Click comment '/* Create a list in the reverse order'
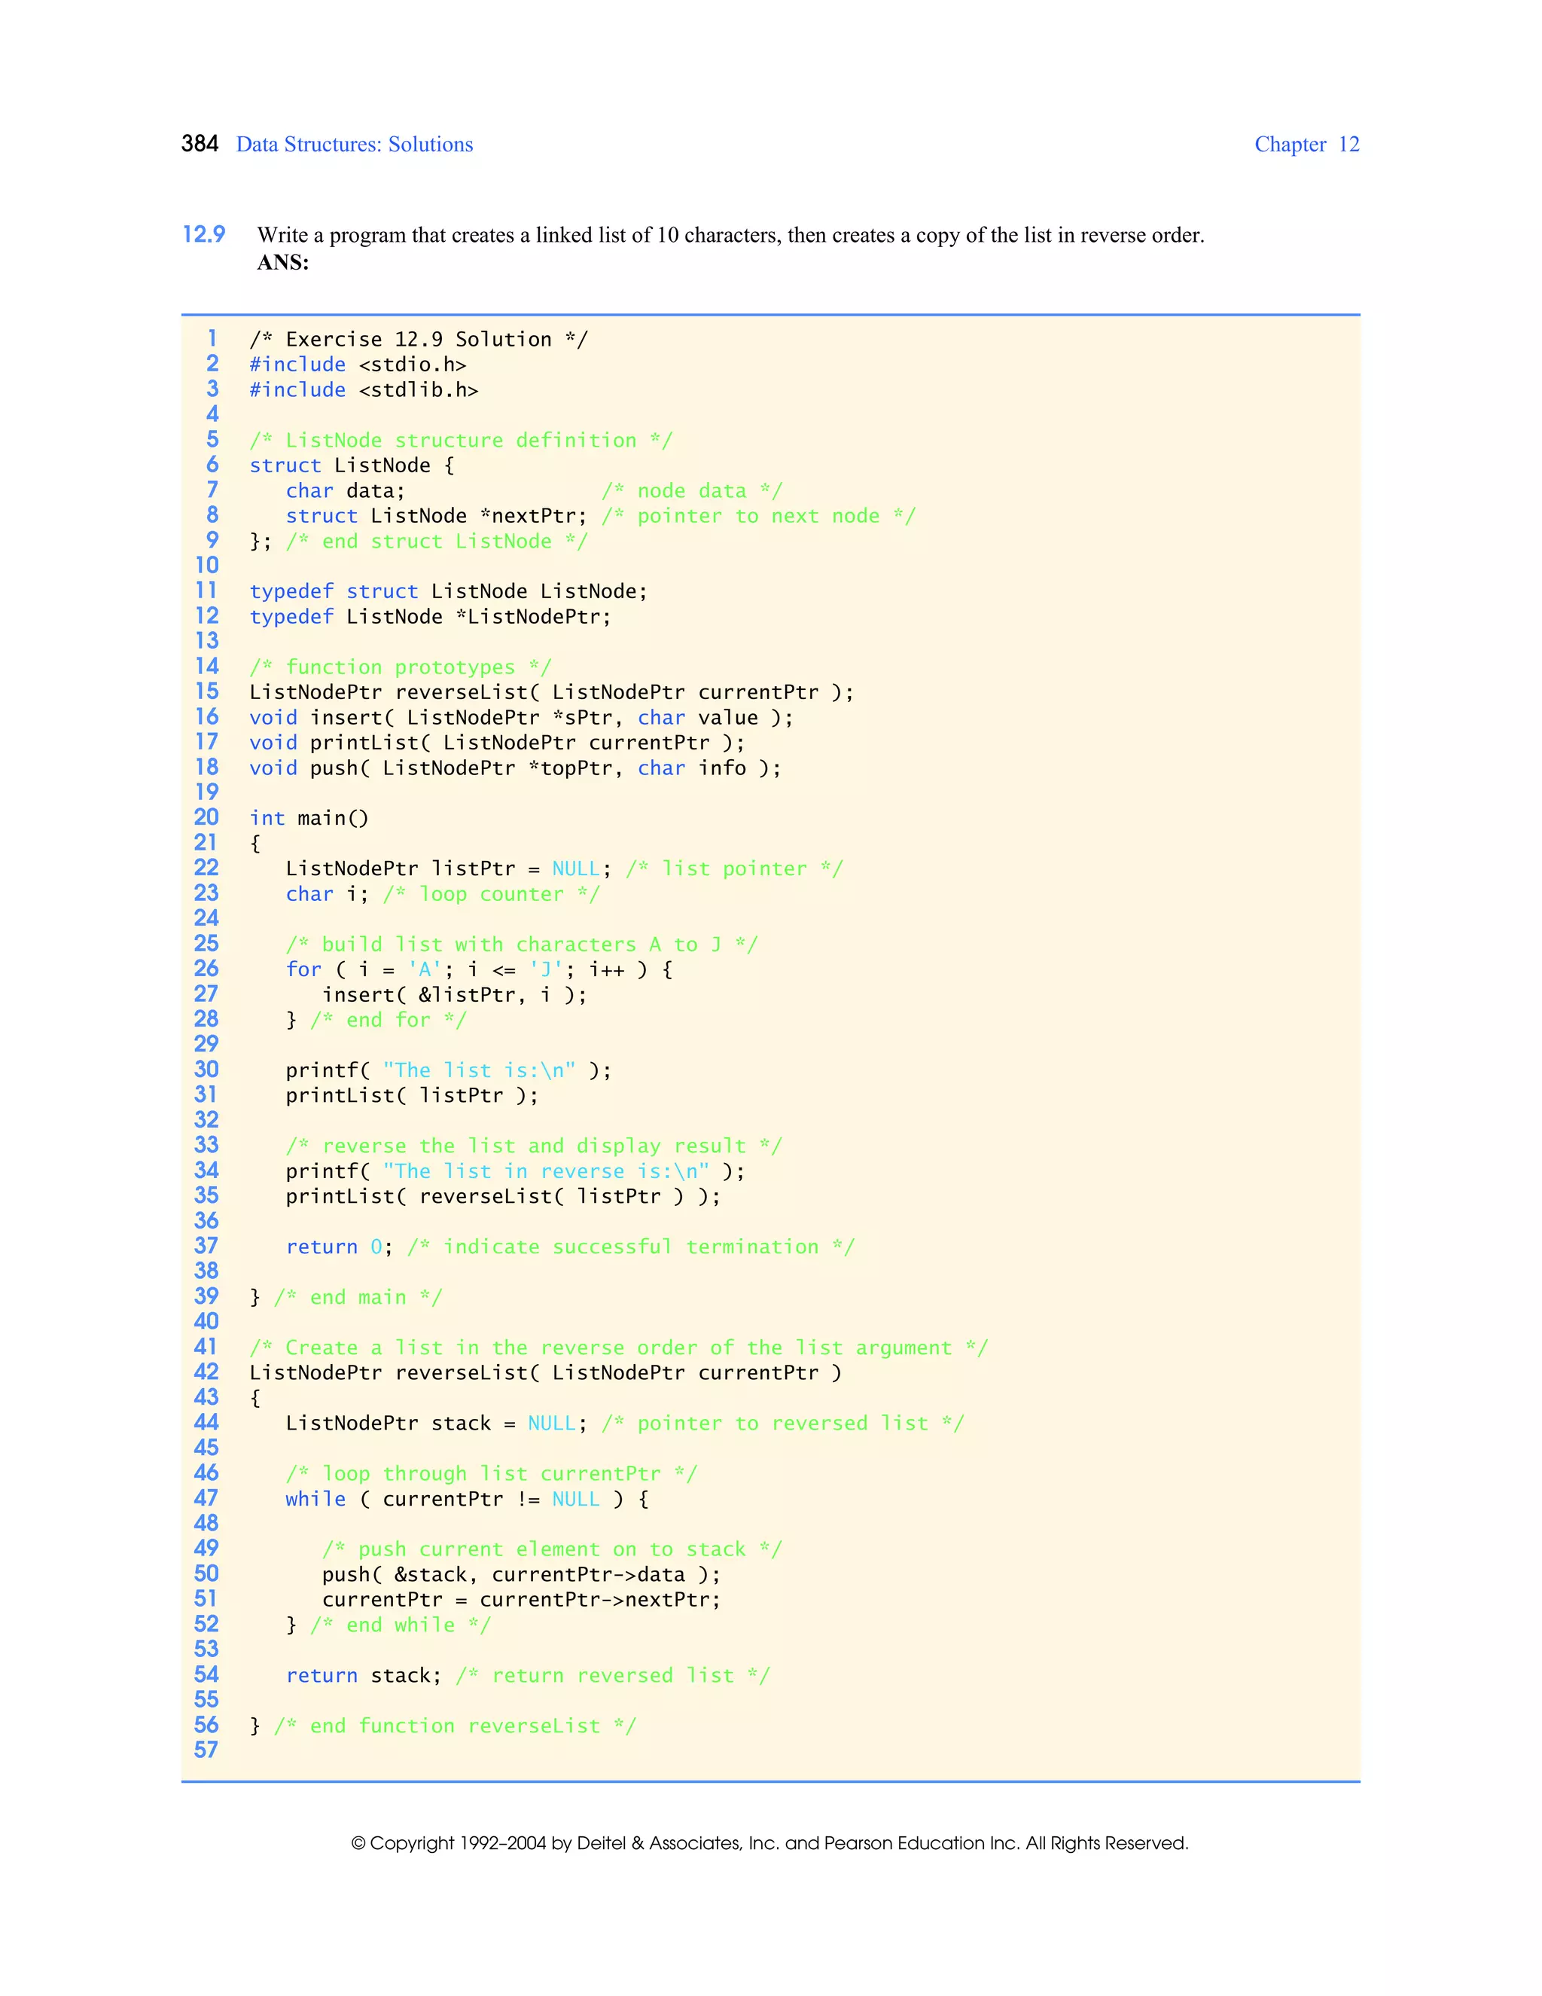This screenshot has width=1542, height=1996. tap(618, 1348)
